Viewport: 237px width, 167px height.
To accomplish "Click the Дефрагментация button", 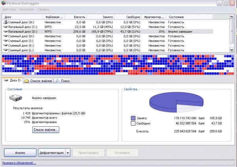I will [51, 153].
